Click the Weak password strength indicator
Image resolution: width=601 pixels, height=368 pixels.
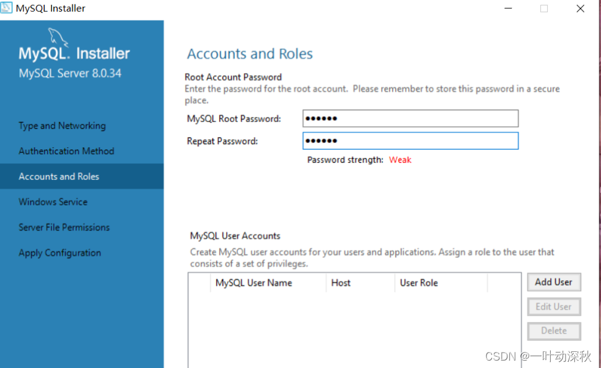coord(400,160)
